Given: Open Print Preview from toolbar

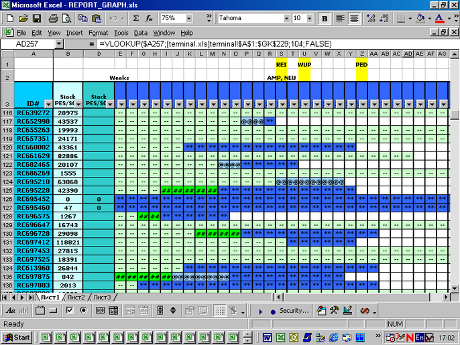Looking at the screenshot, I should pos(67,19).
